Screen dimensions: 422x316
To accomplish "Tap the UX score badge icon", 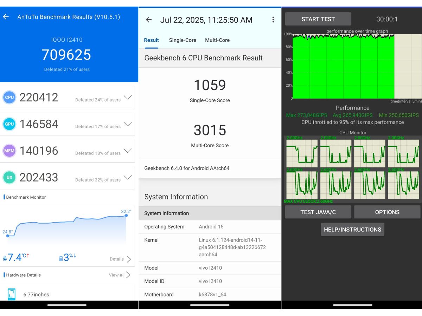I will click(x=9, y=177).
